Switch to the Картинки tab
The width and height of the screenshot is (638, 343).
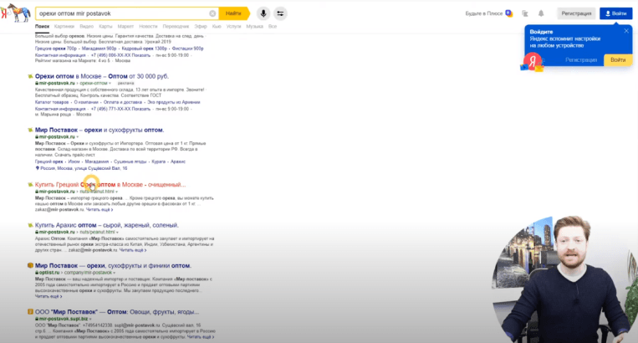[64, 27]
